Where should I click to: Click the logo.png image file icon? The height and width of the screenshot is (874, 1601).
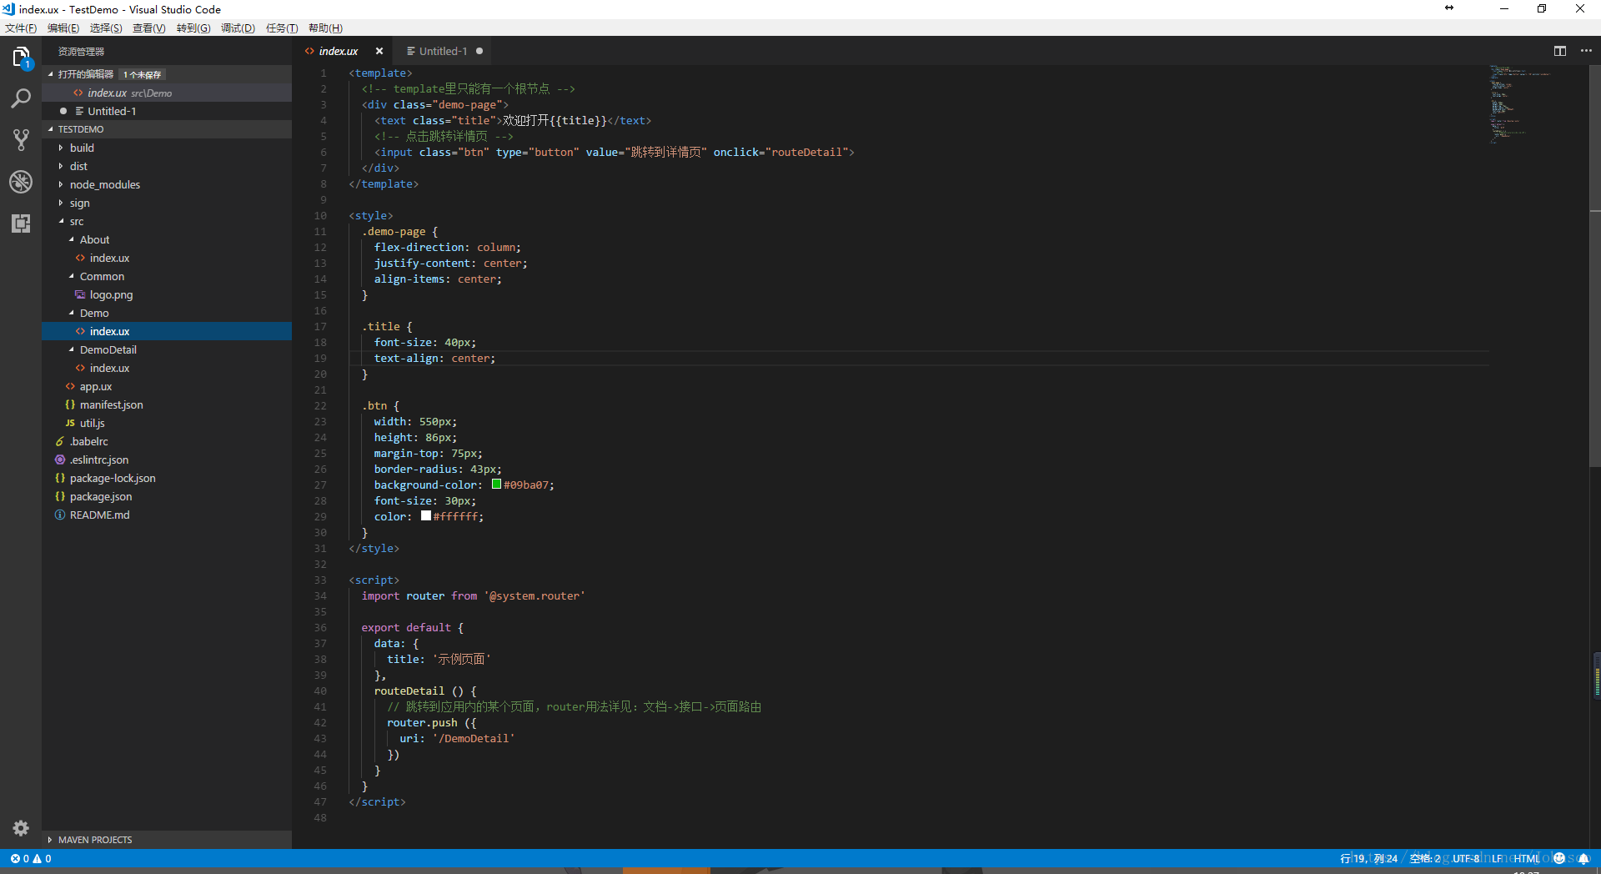tap(80, 294)
